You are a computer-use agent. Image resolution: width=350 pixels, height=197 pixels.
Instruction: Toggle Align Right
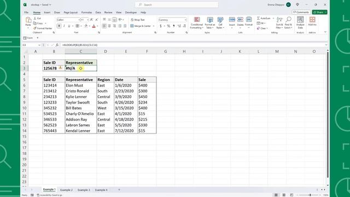click(114, 26)
